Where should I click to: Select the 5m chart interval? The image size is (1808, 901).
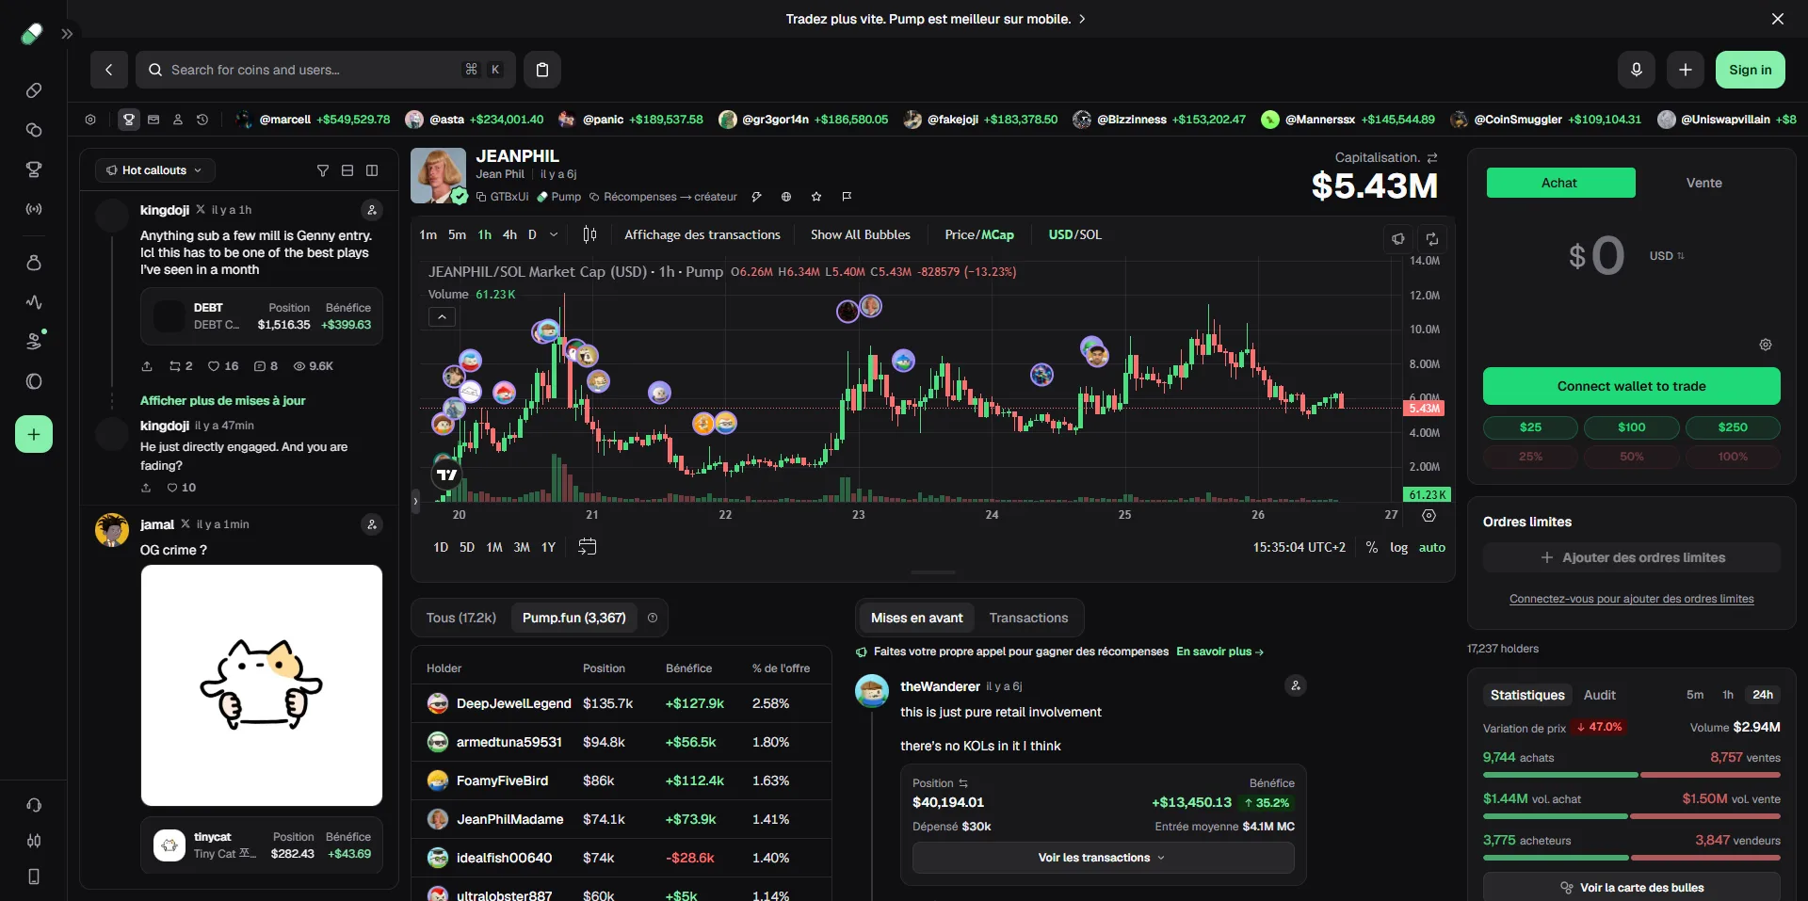tap(457, 234)
